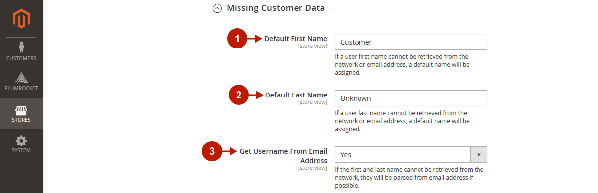Click the Get Username From Email Address label
This screenshot has height=193, width=598.
284,156
